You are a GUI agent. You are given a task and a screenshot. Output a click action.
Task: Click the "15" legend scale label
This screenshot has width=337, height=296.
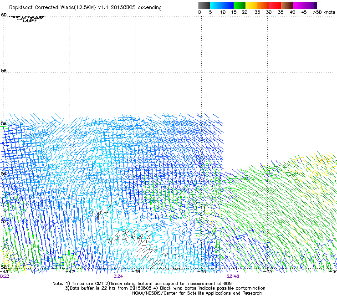[x=234, y=12]
